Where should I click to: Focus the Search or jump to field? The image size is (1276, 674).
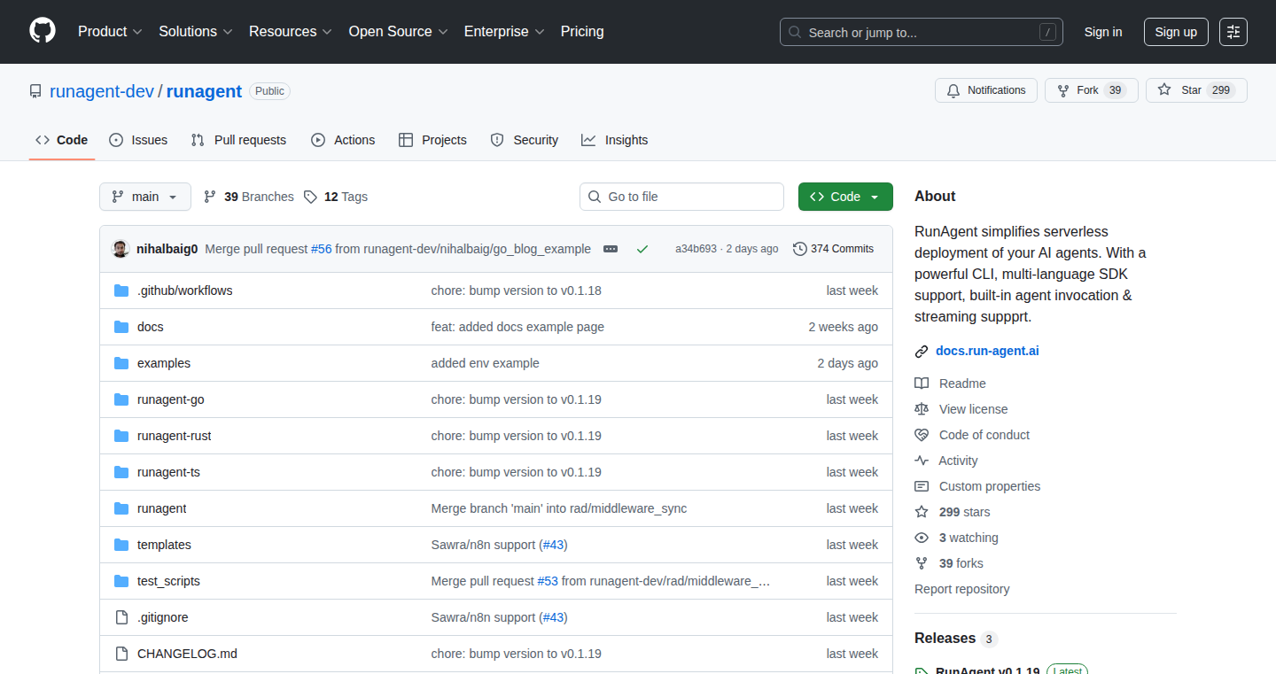pos(922,32)
